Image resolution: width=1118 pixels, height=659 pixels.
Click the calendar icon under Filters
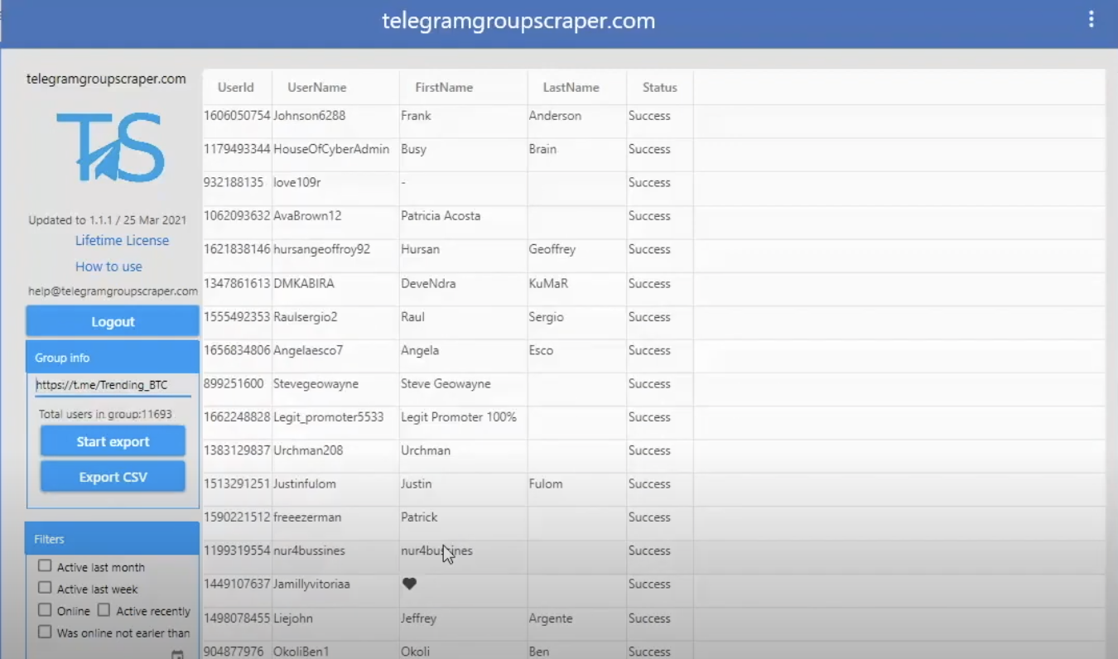tap(176, 654)
